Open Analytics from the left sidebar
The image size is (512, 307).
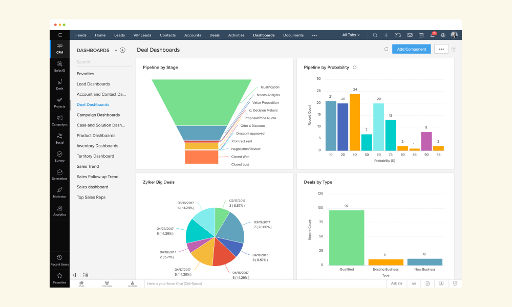click(59, 210)
